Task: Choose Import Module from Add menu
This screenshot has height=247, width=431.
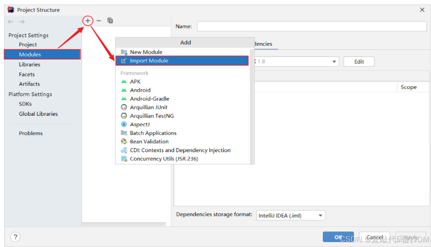Action: tap(182, 61)
